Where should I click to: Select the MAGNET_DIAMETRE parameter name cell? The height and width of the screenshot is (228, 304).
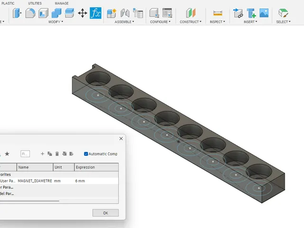click(35, 181)
